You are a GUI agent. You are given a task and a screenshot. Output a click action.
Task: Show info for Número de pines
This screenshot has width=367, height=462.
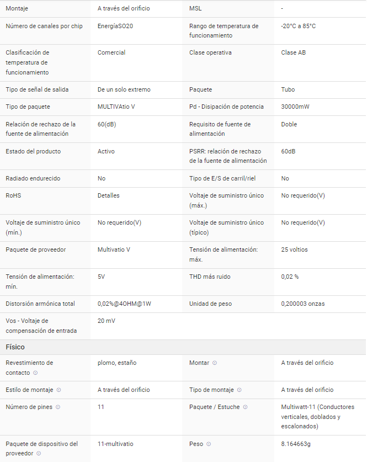coord(58,407)
